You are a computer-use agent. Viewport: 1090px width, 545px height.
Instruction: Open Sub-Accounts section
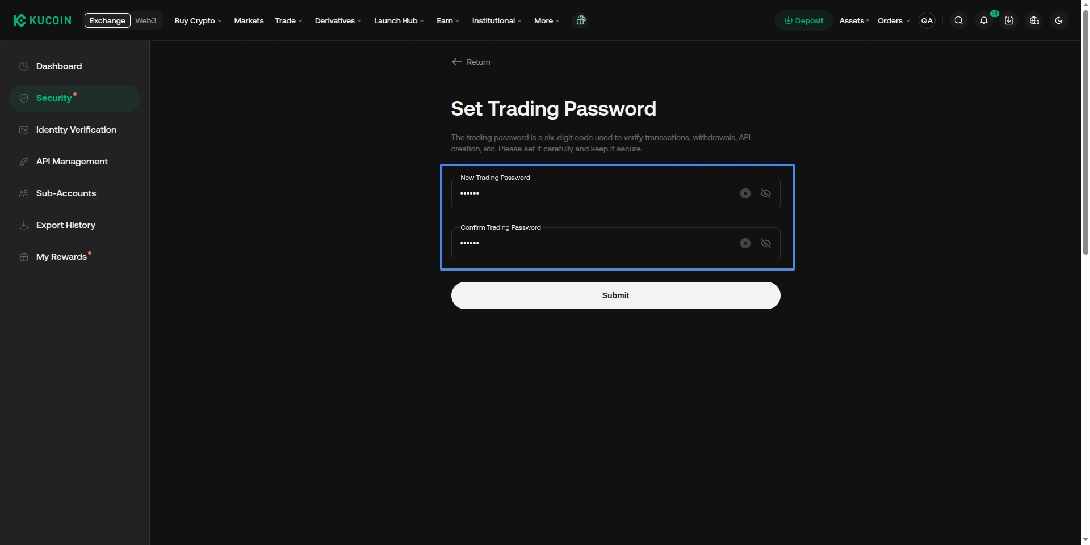(x=74, y=193)
